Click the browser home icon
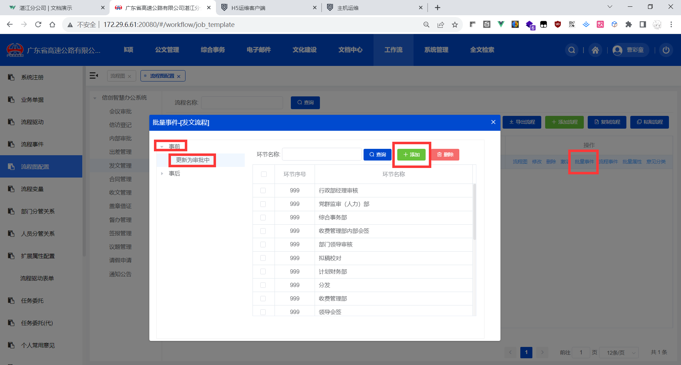Image resolution: width=681 pixels, height=365 pixels. click(x=52, y=24)
